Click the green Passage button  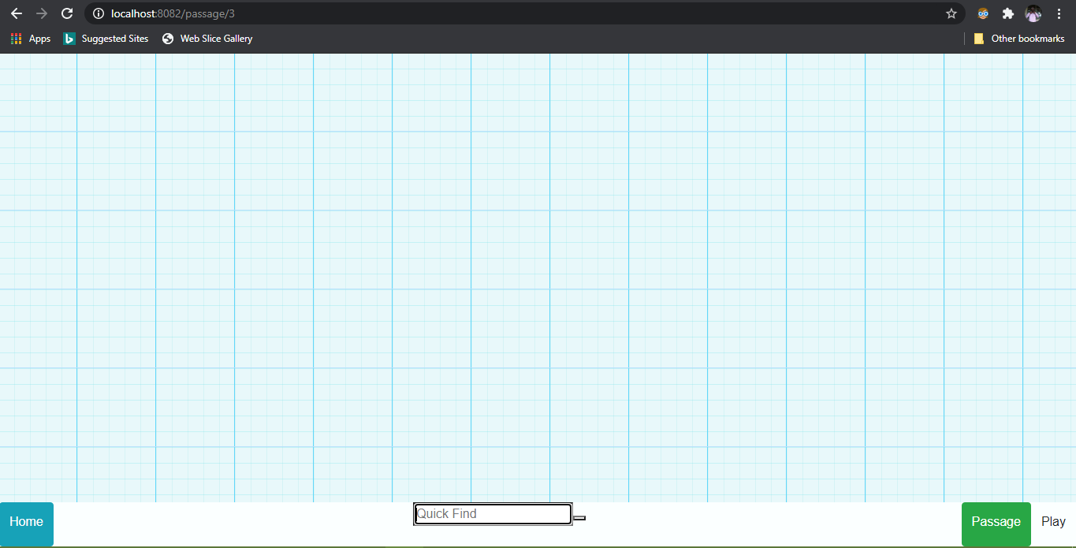pyautogui.click(x=996, y=522)
